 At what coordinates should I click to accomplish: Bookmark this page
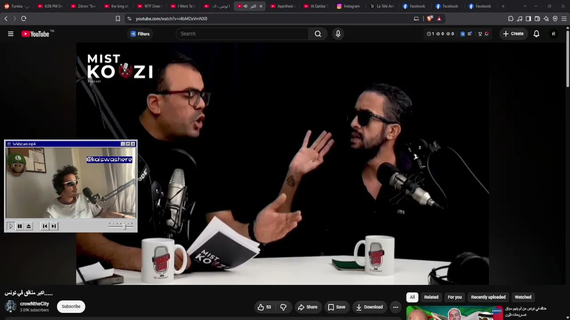118,19
